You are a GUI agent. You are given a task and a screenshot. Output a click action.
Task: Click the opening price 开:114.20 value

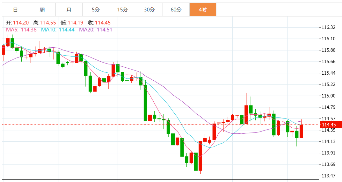[x=18, y=23]
